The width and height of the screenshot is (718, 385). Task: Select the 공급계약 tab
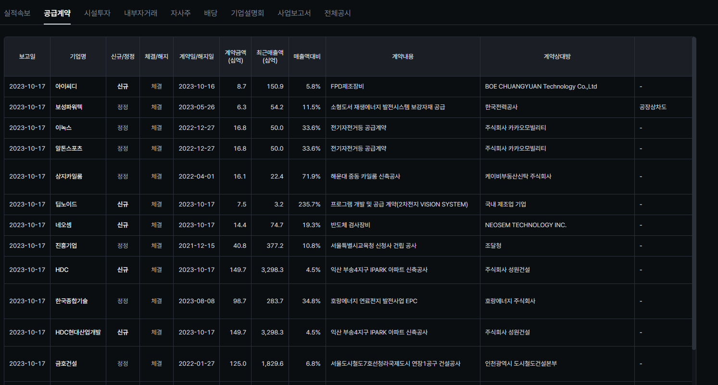pos(57,13)
